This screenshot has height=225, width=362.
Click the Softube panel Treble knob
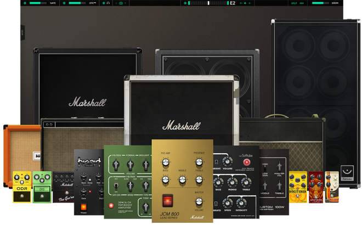point(246,183)
